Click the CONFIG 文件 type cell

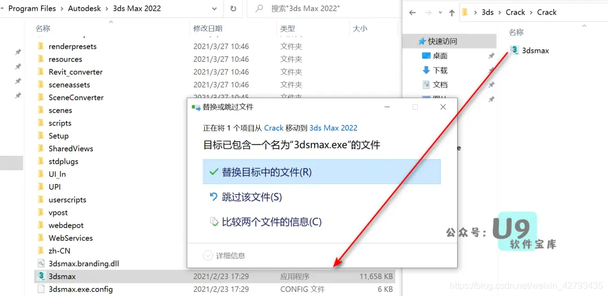click(302, 289)
